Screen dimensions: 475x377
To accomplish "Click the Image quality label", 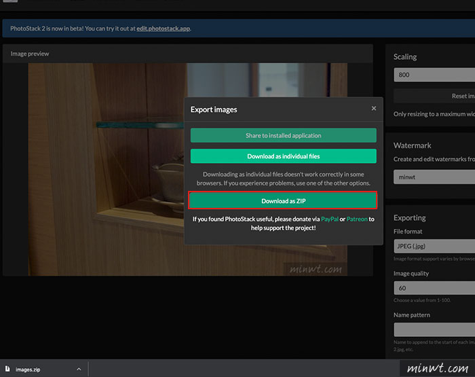I will tap(411, 273).
